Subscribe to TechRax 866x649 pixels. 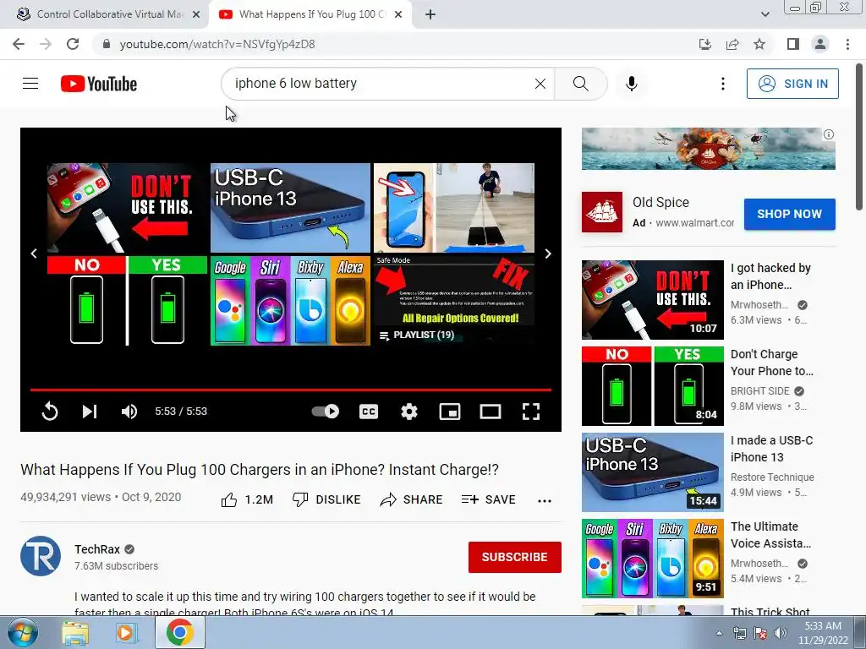pyautogui.click(x=515, y=557)
